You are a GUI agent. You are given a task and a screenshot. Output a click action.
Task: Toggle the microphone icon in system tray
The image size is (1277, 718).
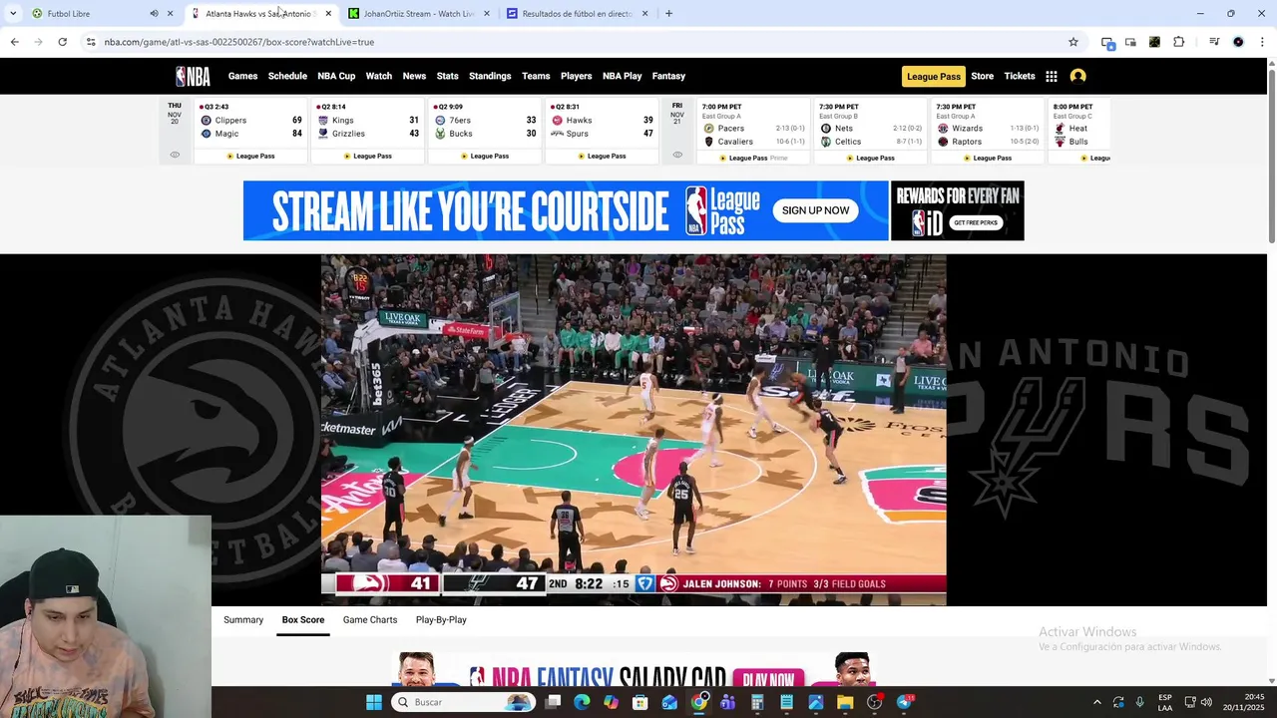click(x=1139, y=702)
